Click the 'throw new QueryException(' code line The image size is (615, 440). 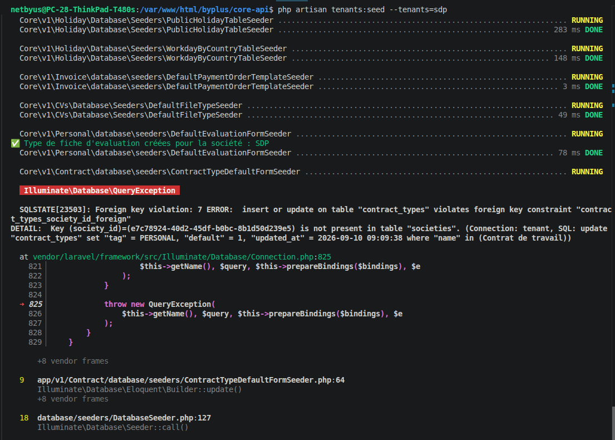tap(160, 304)
